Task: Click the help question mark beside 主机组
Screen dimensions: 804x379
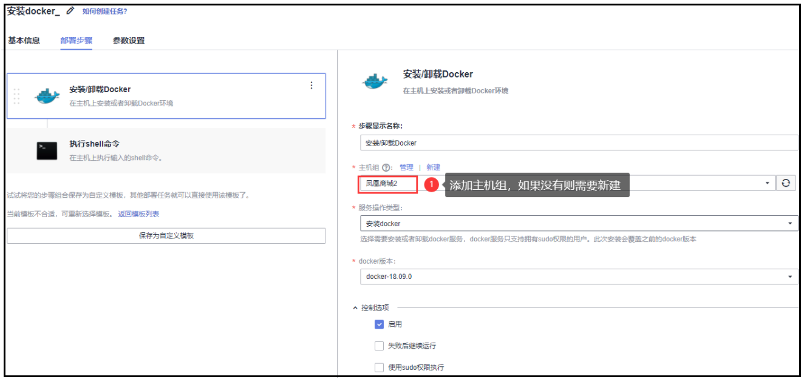Action: tap(386, 167)
